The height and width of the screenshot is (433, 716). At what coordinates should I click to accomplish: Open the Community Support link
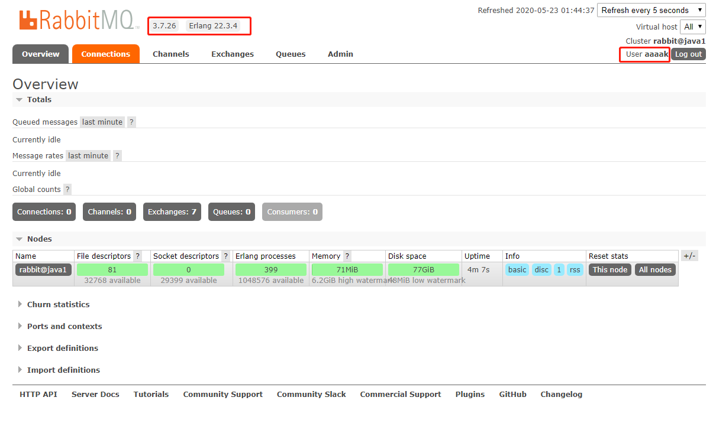(223, 394)
